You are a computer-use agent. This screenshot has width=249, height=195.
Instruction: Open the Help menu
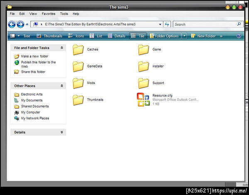coord(76,14)
